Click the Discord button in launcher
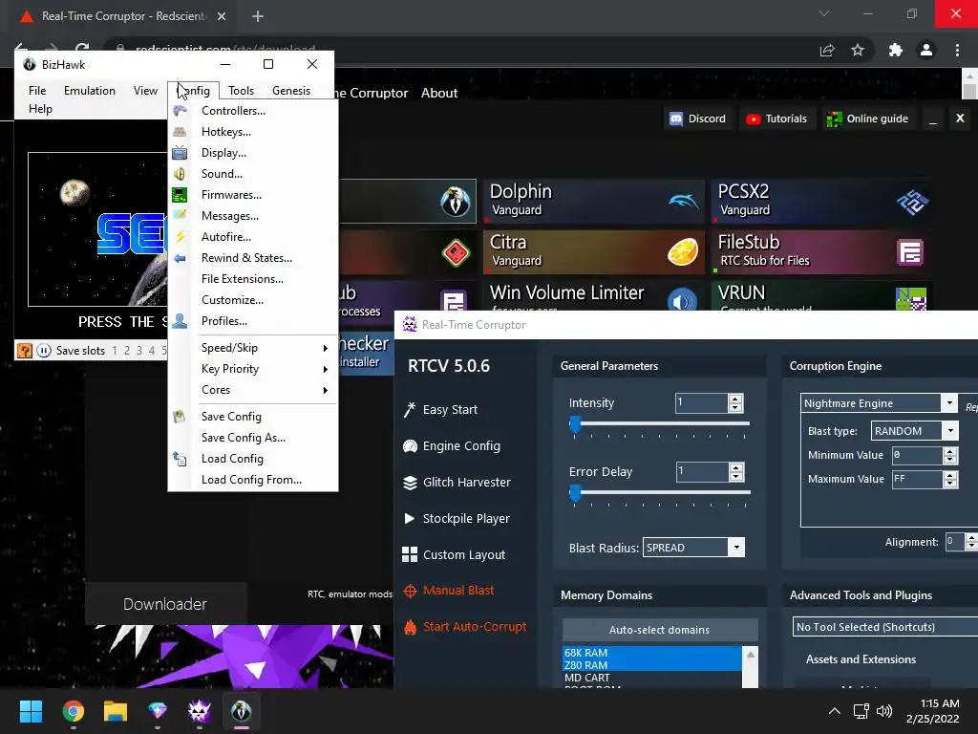The width and height of the screenshot is (978, 734). (x=697, y=119)
